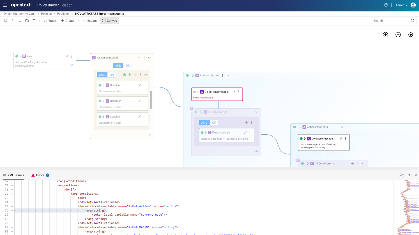Toggle the Canvas view button
The height and width of the screenshot is (235, 419).
110,21
